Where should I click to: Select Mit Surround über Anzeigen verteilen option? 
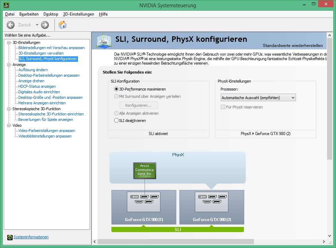coord(116,96)
